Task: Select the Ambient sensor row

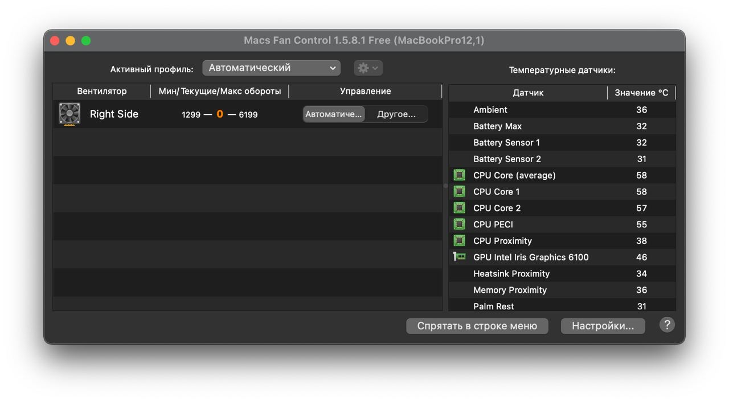Action: 562,110
